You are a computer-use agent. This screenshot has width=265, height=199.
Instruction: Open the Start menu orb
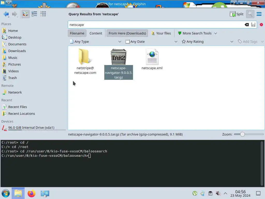click(6, 193)
